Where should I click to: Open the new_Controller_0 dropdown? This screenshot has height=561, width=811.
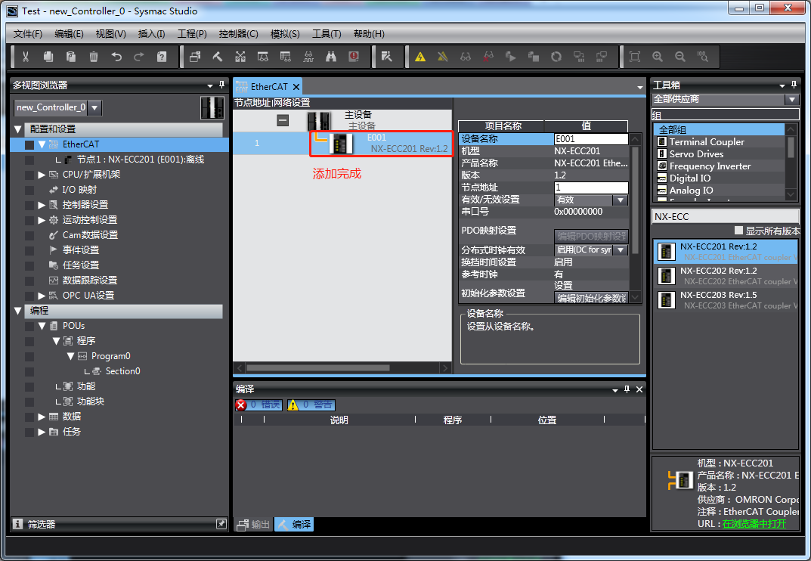[x=94, y=108]
